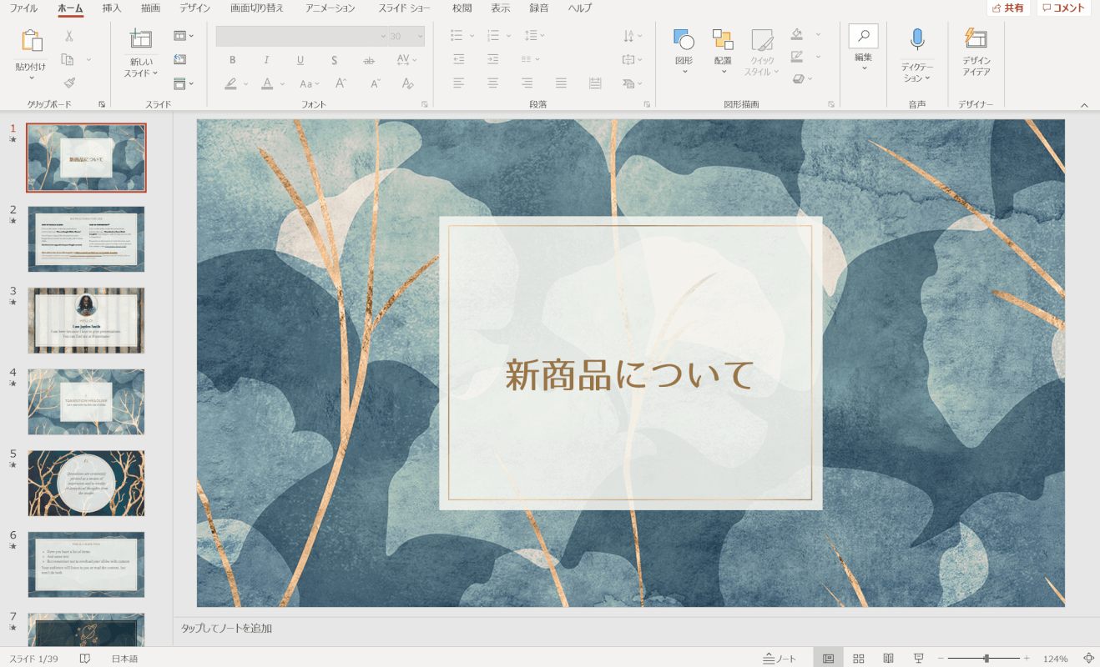Screen dimensions: 1100x667
Task: Start ディクテーション microphone icon
Action: coord(917,39)
